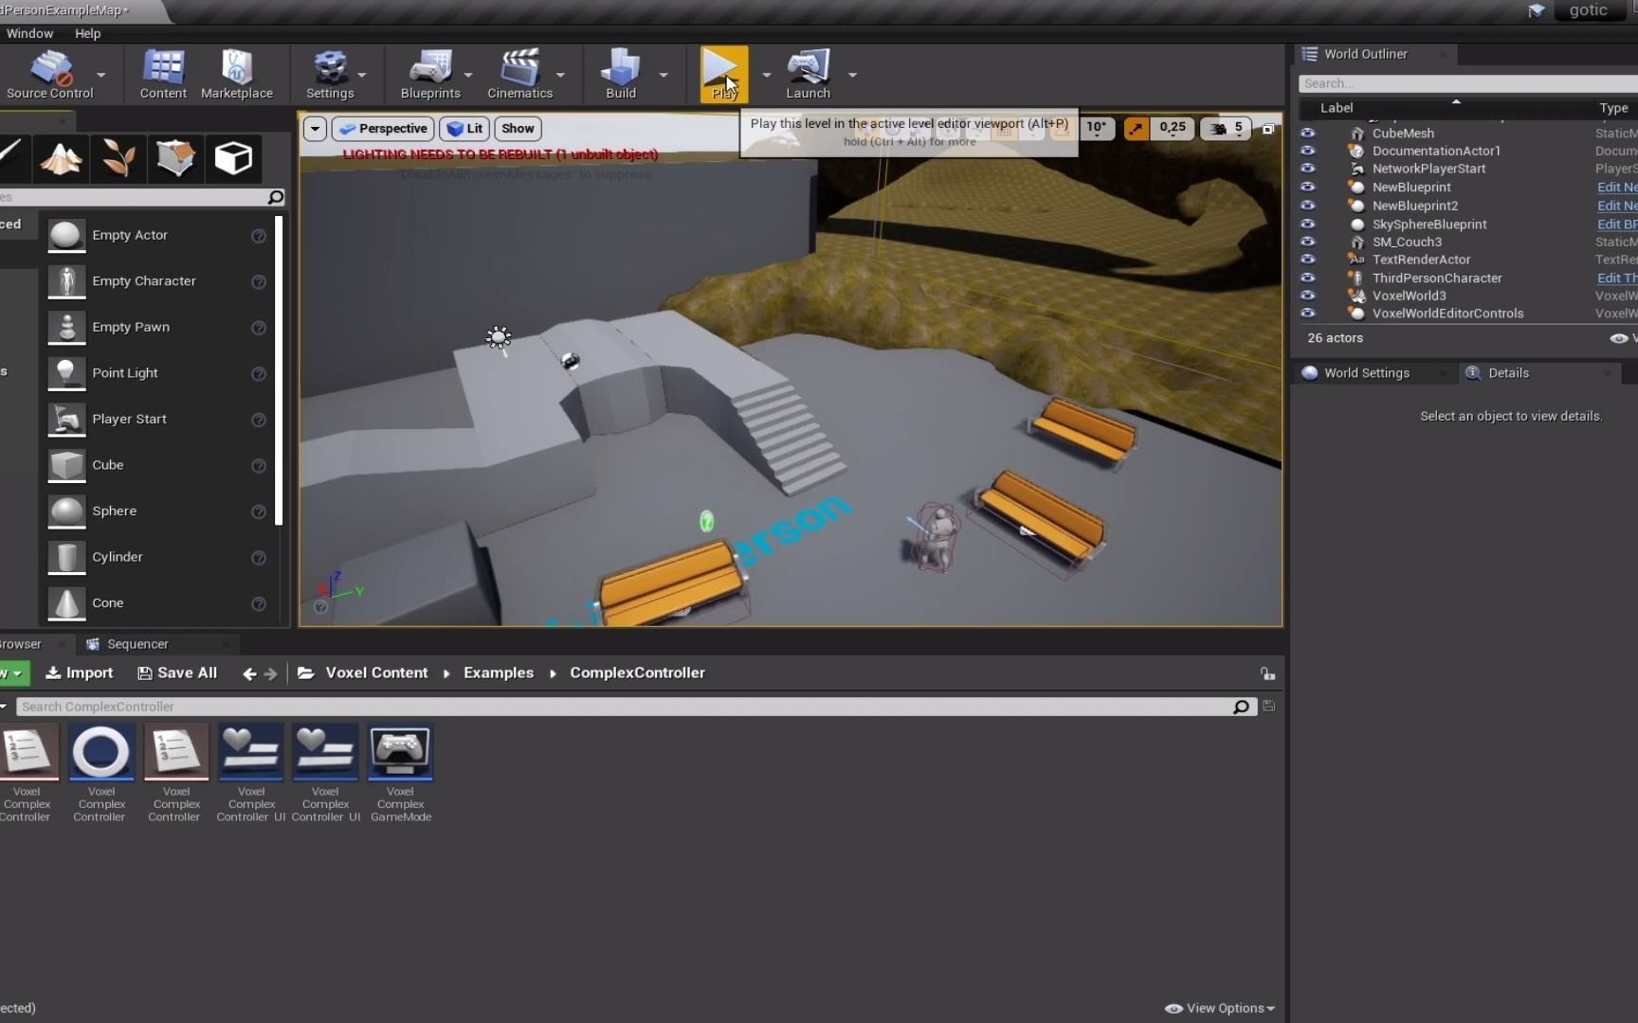Open the Window menu
This screenshot has width=1638, height=1023.
[x=29, y=33]
